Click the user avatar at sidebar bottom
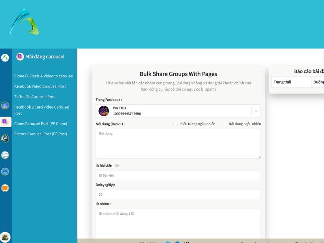 tap(5, 237)
